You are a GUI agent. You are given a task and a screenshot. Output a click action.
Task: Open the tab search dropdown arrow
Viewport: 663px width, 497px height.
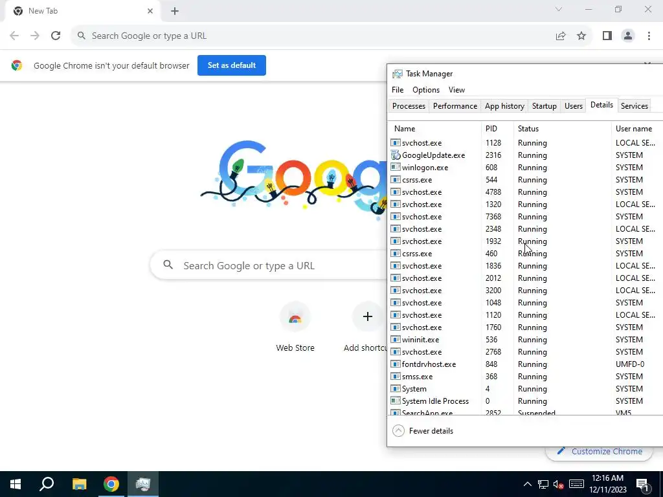pyautogui.click(x=559, y=9)
